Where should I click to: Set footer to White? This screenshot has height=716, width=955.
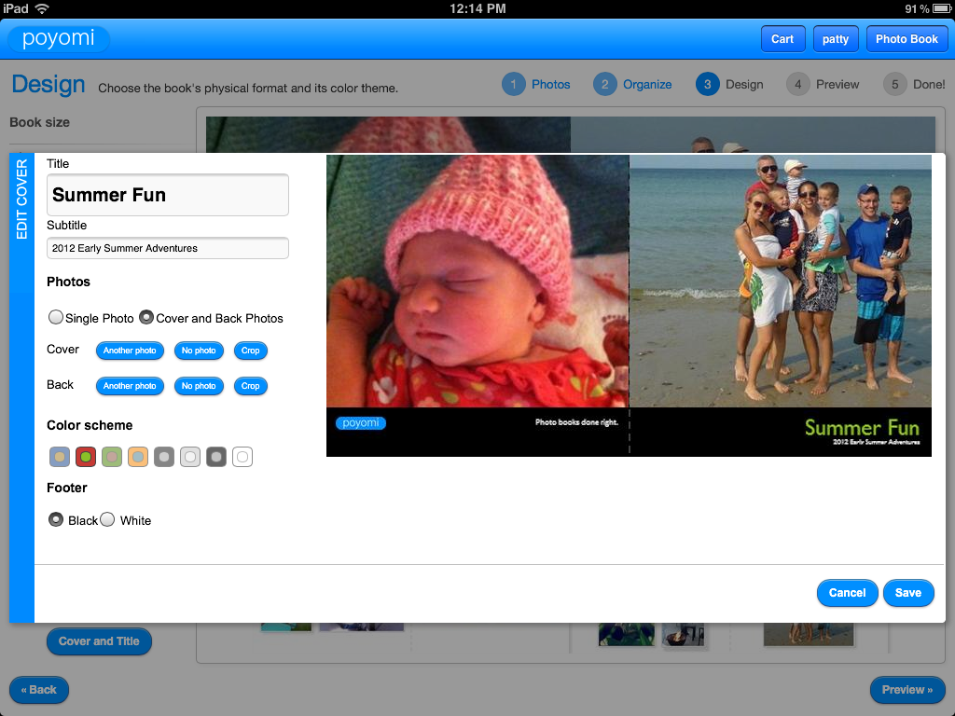pyautogui.click(x=107, y=520)
